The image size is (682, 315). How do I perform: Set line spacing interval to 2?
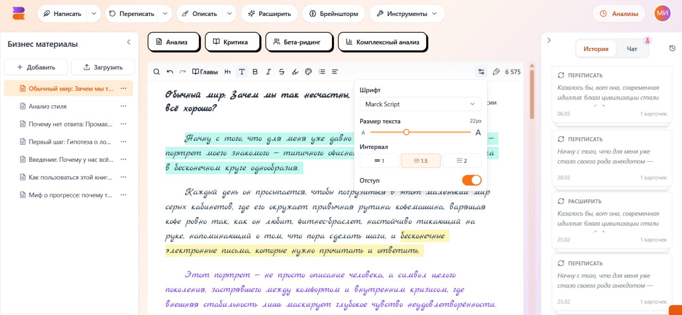coord(461,161)
